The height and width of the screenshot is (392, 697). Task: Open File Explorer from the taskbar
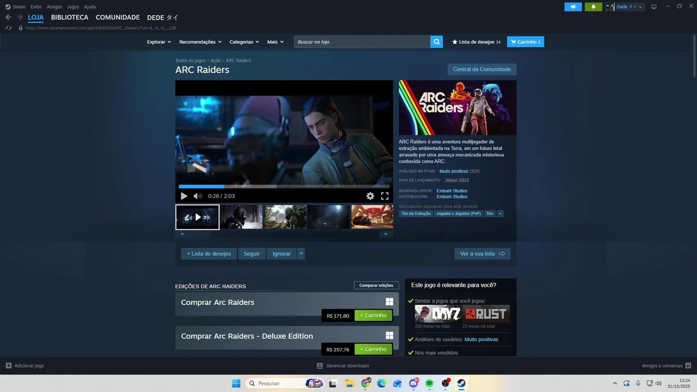click(x=350, y=383)
